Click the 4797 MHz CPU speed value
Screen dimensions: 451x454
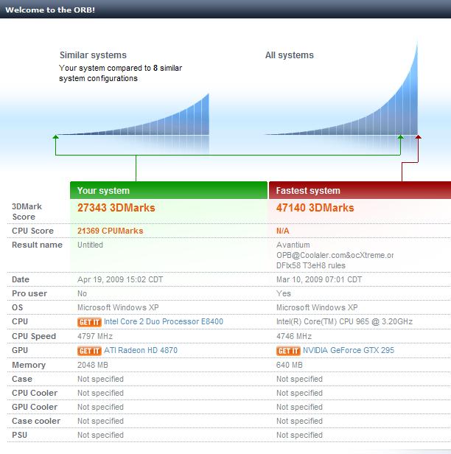coord(95,336)
